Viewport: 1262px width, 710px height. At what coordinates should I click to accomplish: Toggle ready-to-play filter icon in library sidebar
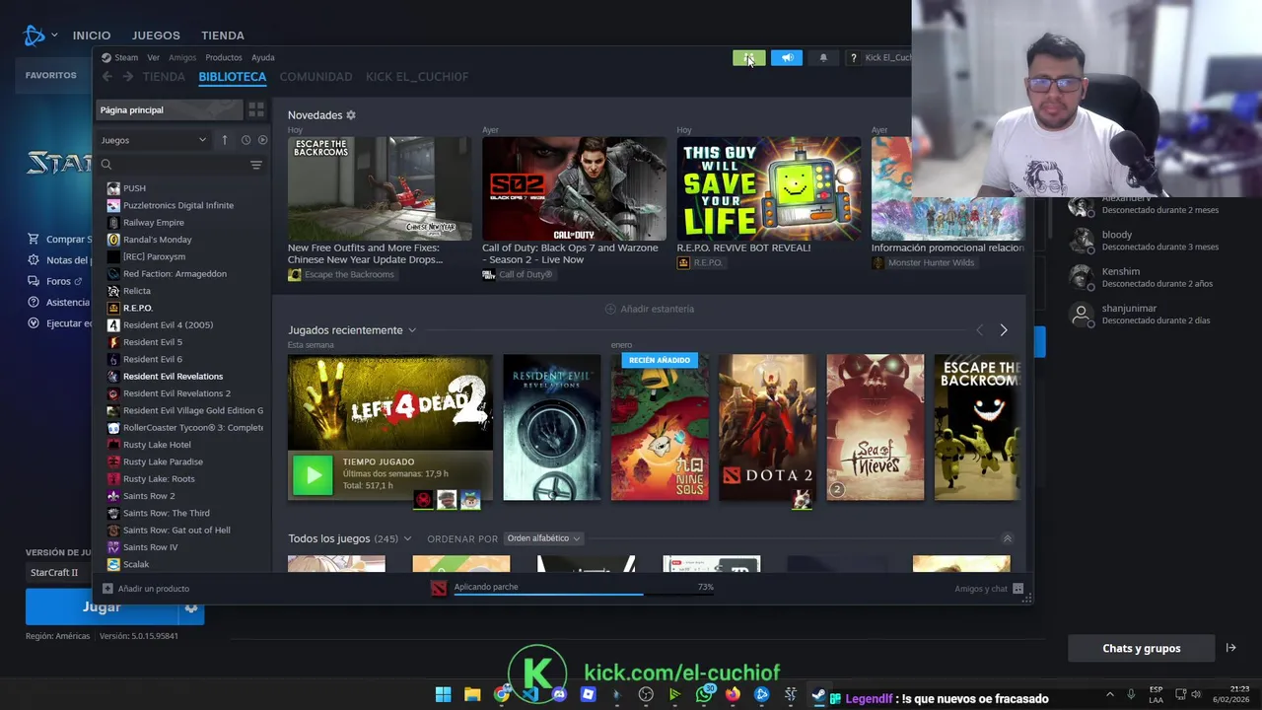[x=262, y=140]
